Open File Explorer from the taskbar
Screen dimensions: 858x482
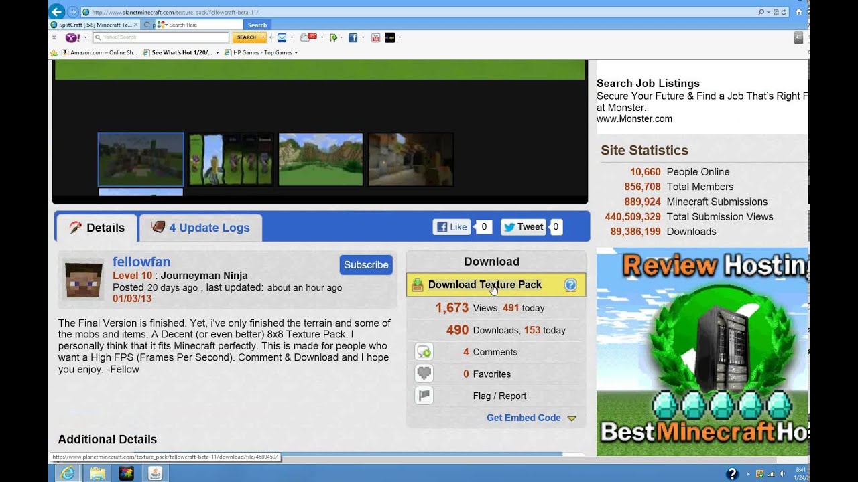[x=98, y=473]
